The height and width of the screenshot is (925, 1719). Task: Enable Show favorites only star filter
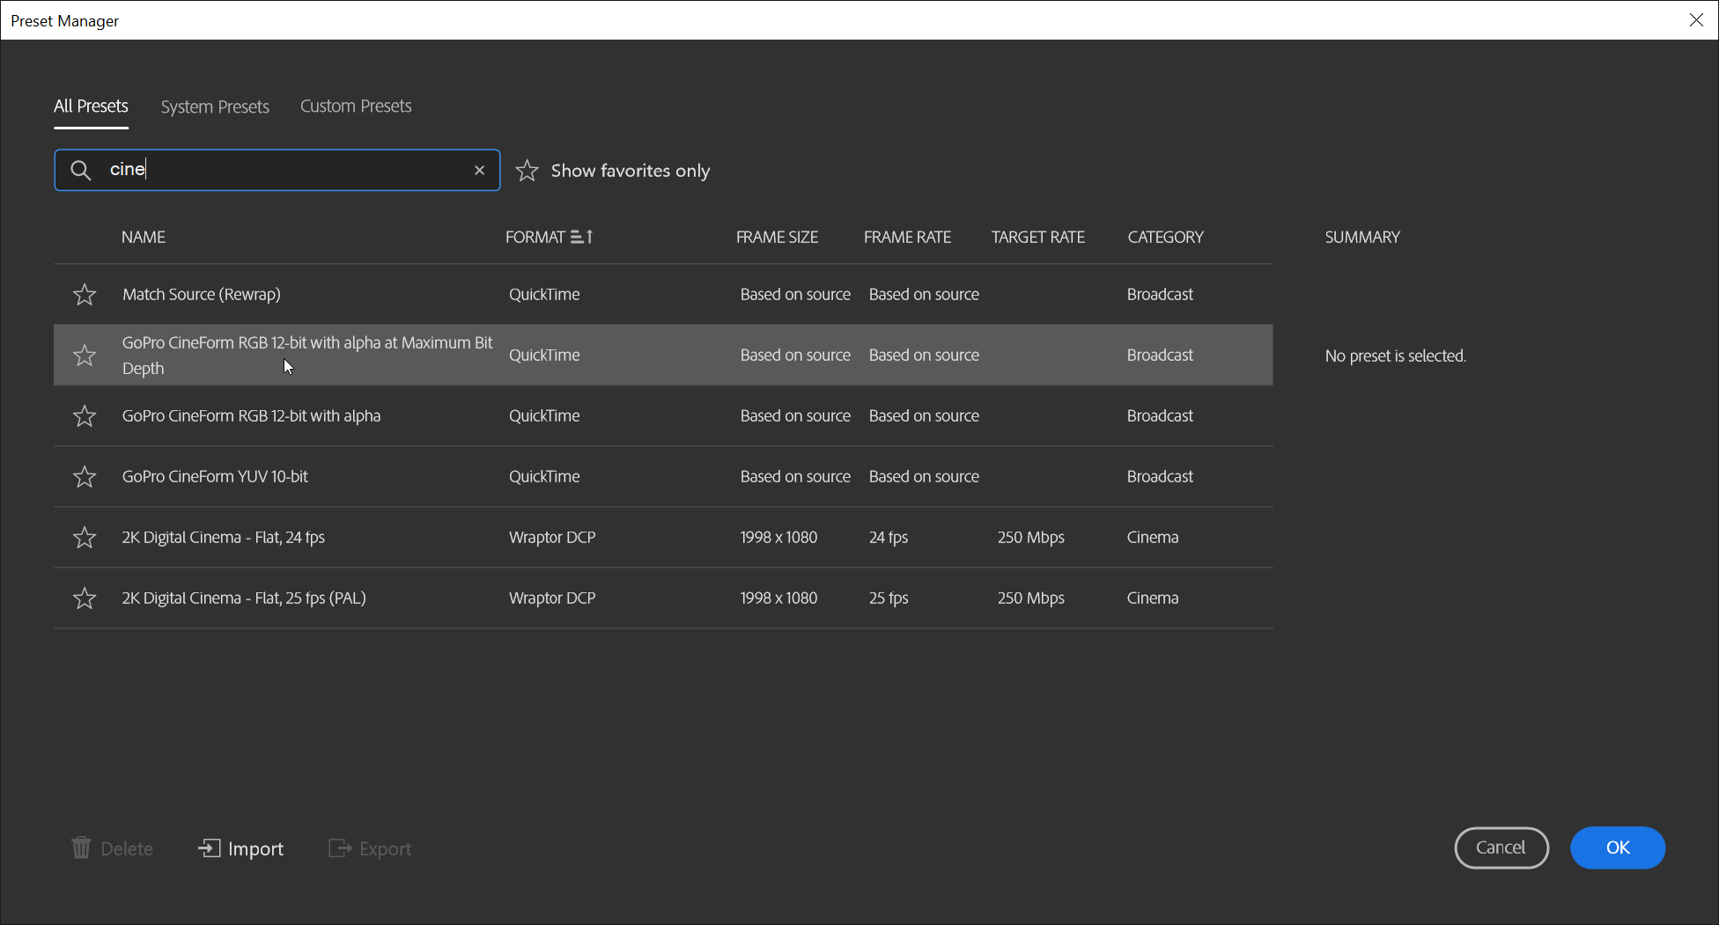coord(527,170)
